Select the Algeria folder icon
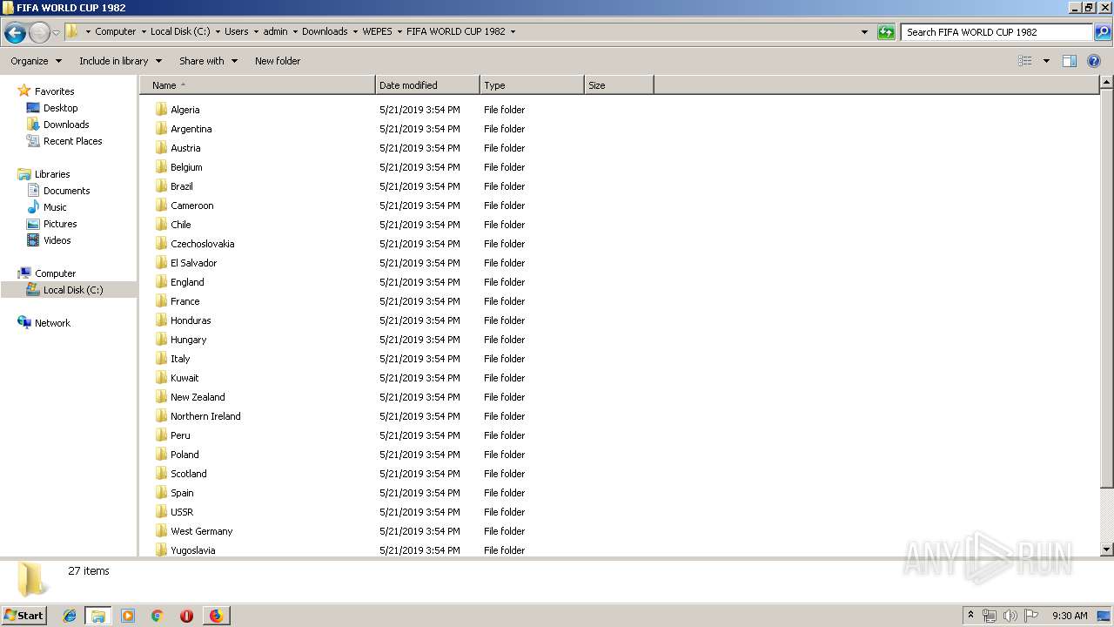Image resolution: width=1114 pixels, height=627 pixels. tap(161, 109)
